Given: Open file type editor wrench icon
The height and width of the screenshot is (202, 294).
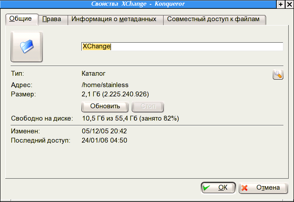Looking at the screenshot, I should tap(278, 75).
